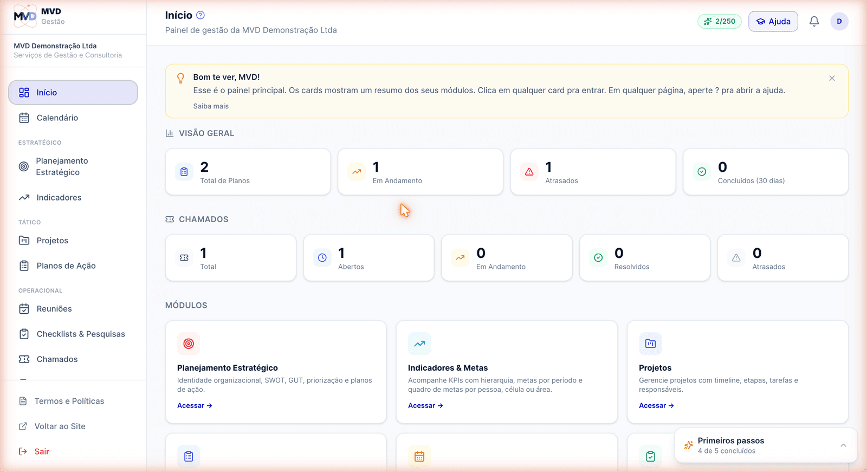
Task: Click the green checklist module icon
Action: point(650,456)
